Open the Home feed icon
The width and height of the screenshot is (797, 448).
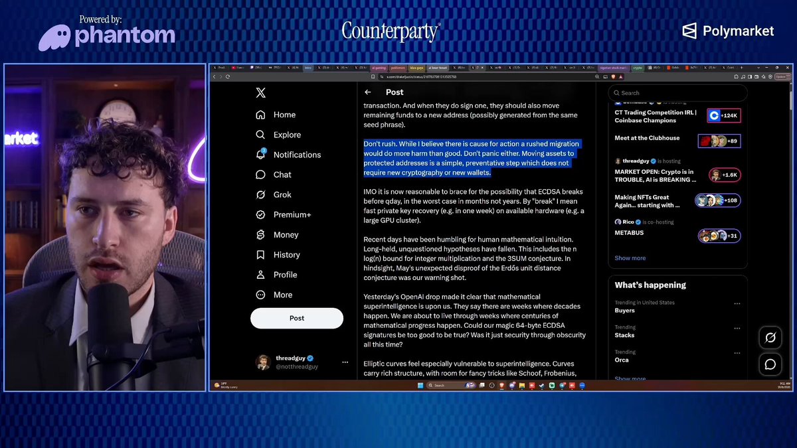[x=261, y=115]
